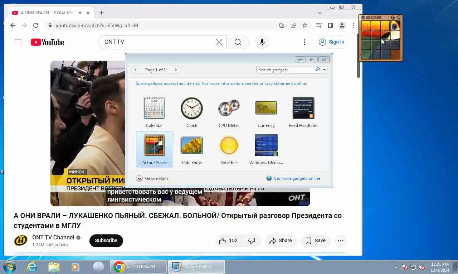Screen dimensions: 458x274
Task: Go to next gadget page arrow
Action: (x=176, y=70)
